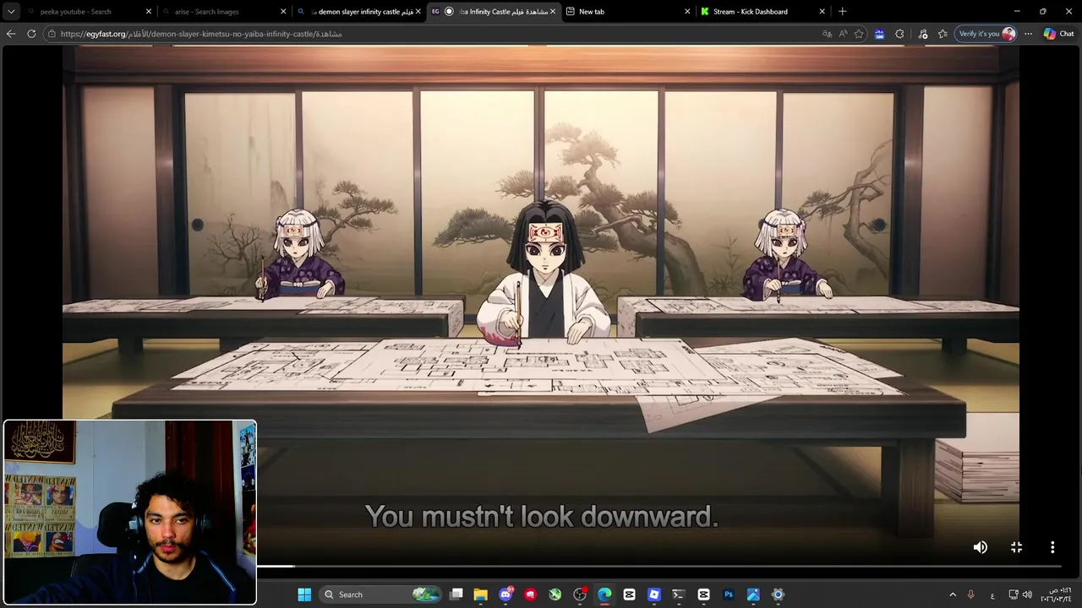Screen dimensions: 1082x608
Task: View site info via the address bar lock icon
Action: pyautogui.click(x=52, y=34)
